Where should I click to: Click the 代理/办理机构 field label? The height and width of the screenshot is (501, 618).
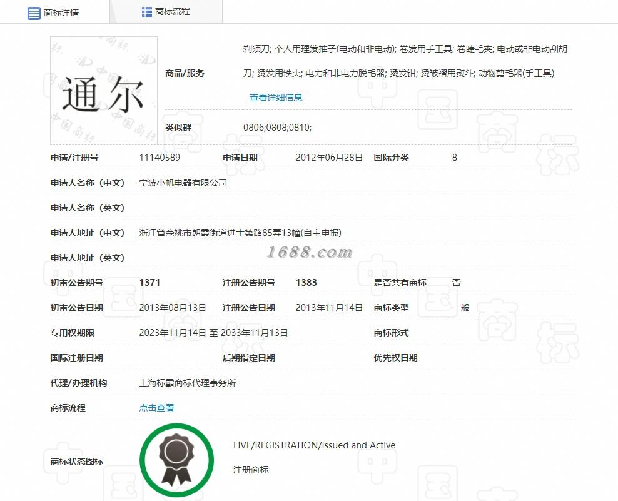(x=79, y=383)
